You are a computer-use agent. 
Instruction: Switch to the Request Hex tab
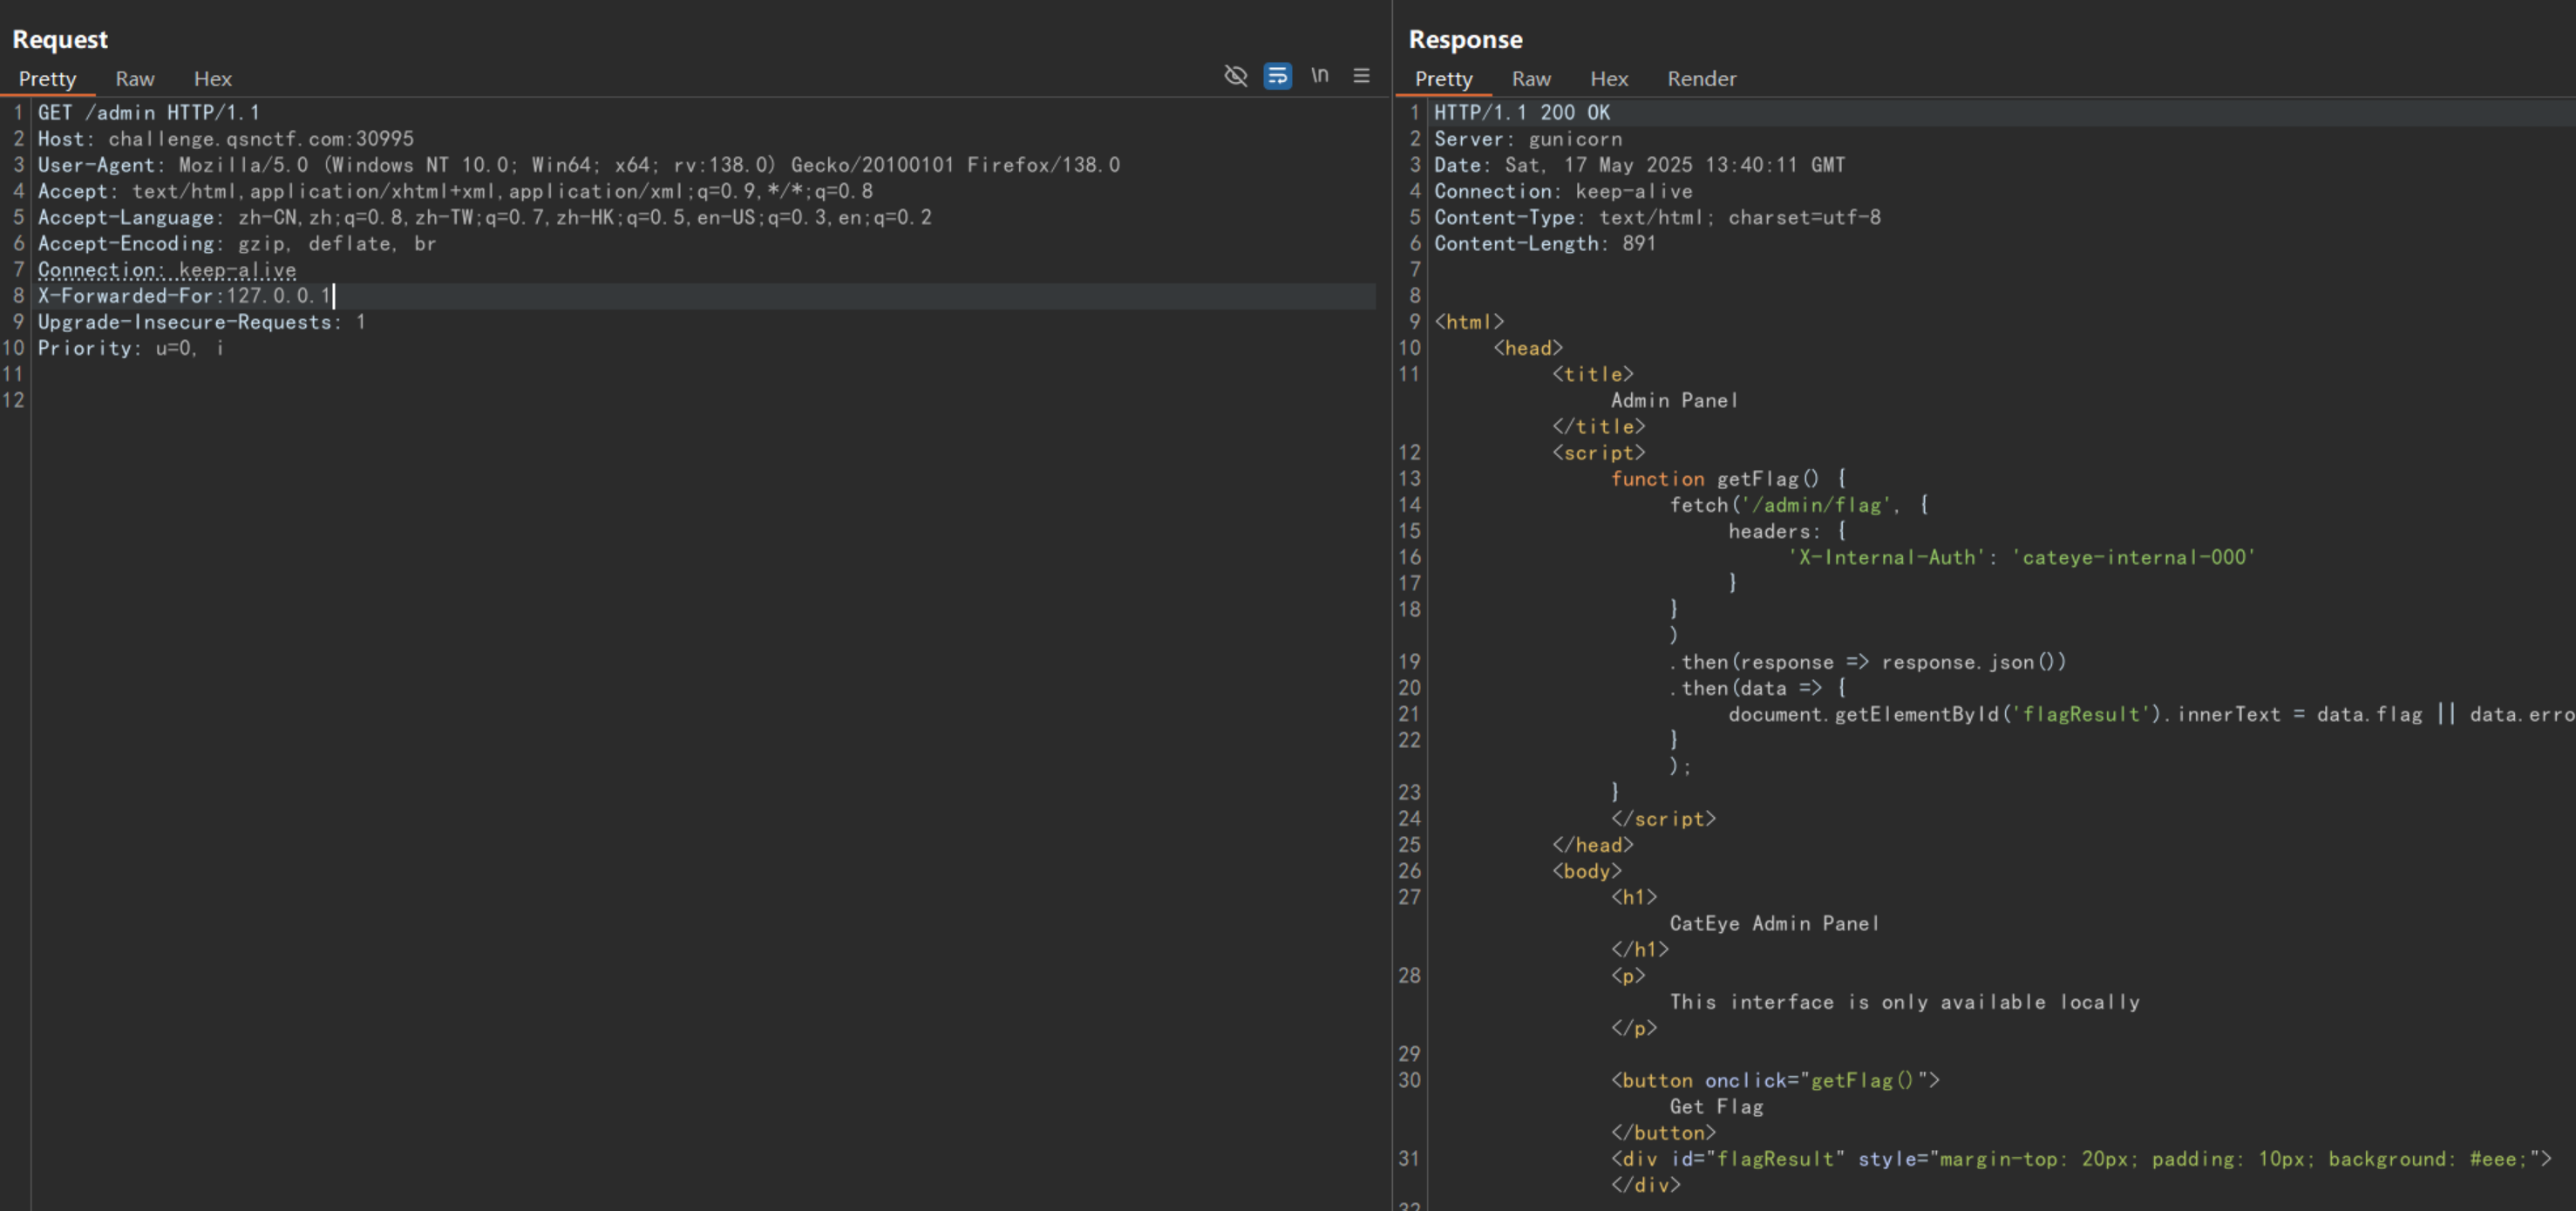click(212, 78)
